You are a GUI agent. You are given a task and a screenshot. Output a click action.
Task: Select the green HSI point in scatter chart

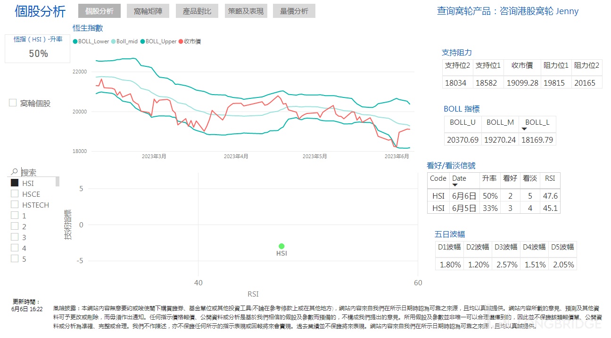tap(281, 246)
